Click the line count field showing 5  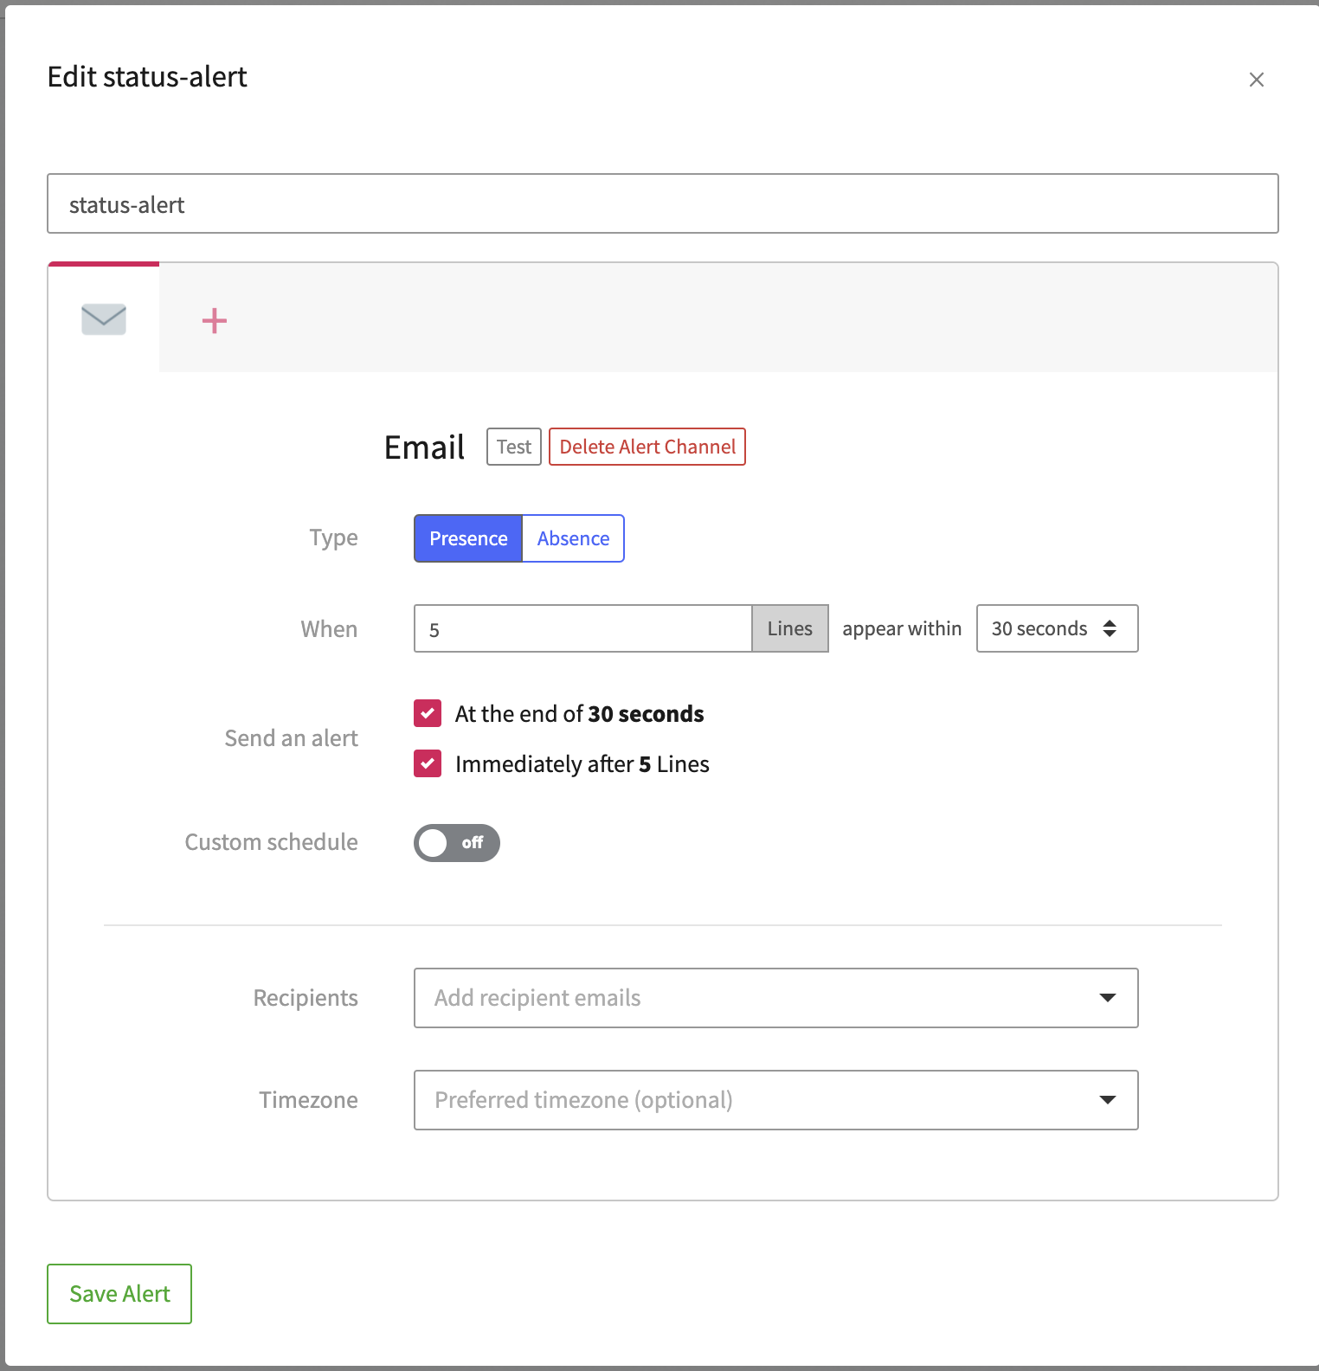582,628
